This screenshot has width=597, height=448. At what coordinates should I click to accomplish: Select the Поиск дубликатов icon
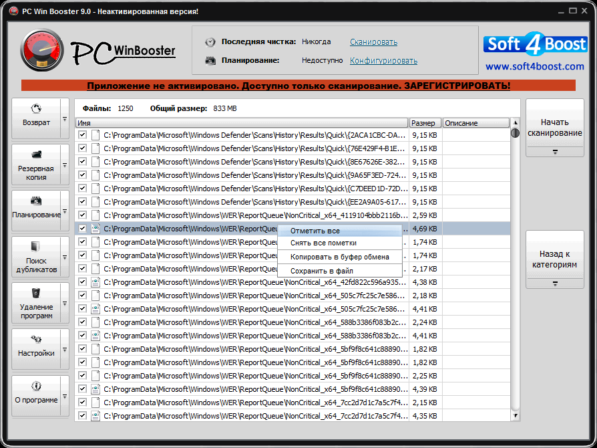[35, 247]
